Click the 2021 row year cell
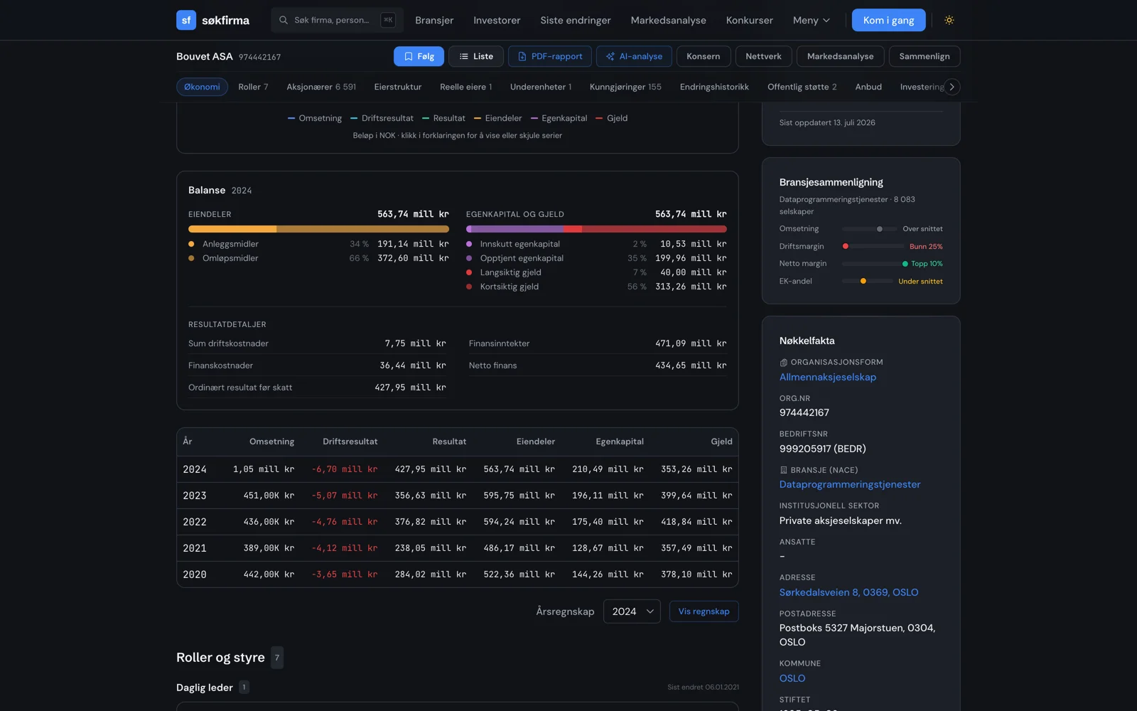The height and width of the screenshot is (711, 1137). coord(195,548)
